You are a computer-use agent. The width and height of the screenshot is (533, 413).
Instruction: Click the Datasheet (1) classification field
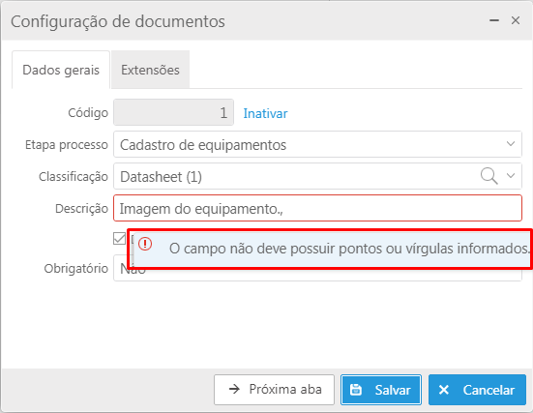[296, 176]
